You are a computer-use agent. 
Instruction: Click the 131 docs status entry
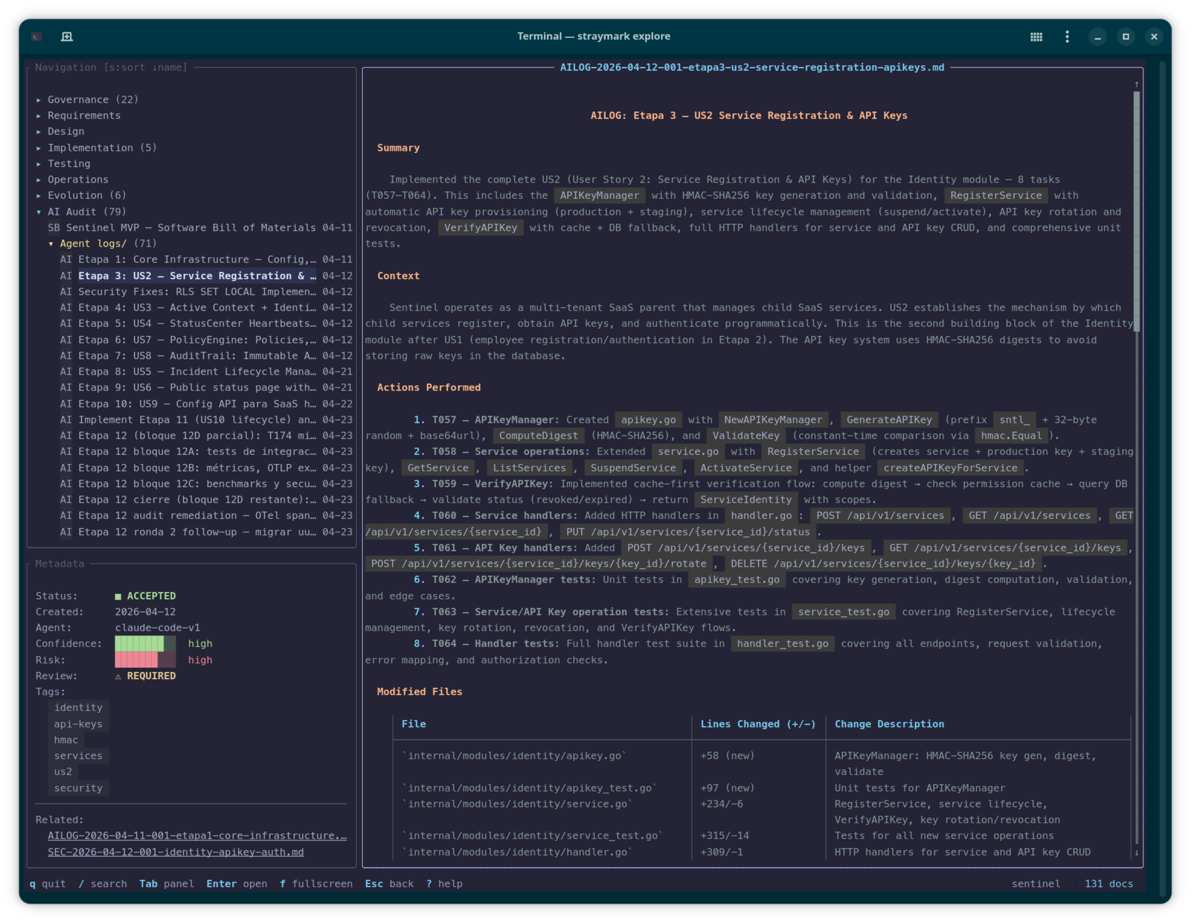pyautogui.click(x=1109, y=883)
